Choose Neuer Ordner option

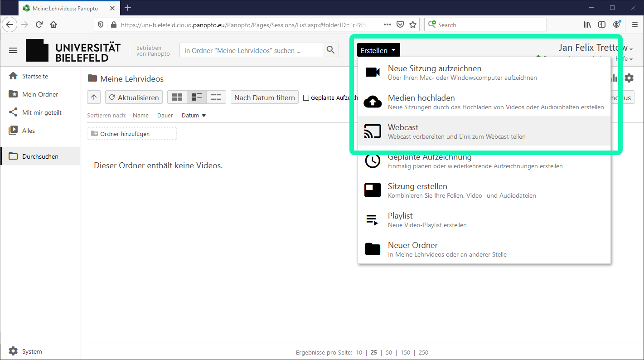click(x=484, y=249)
